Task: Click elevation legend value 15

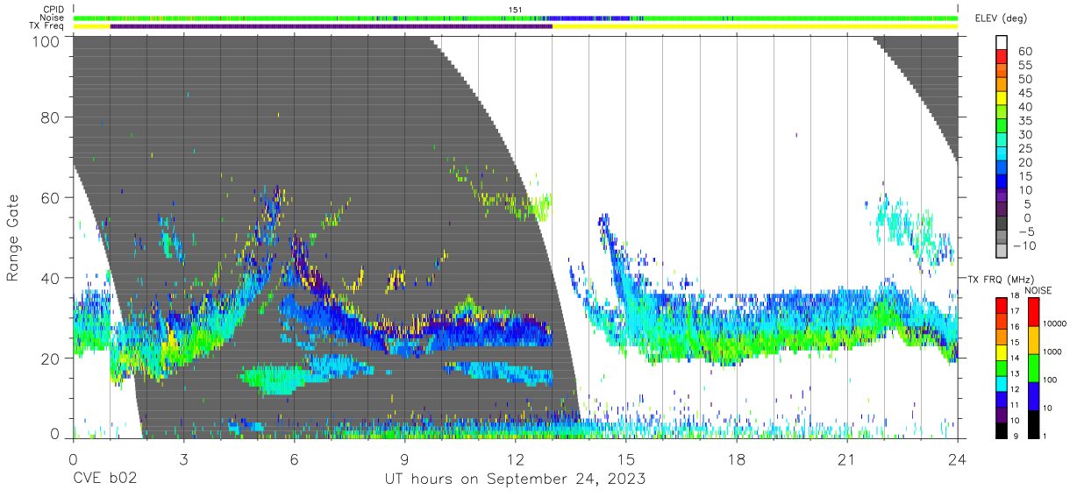Action: pyautogui.click(x=1024, y=176)
